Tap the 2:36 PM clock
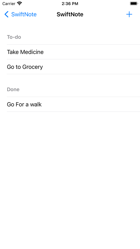Screen dimensions: 140x249 click(70, 4)
